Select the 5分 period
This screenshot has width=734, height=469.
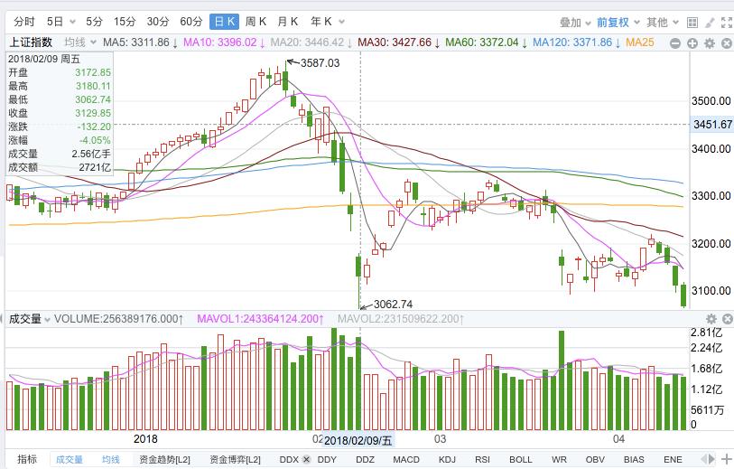pyautogui.click(x=94, y=22)
